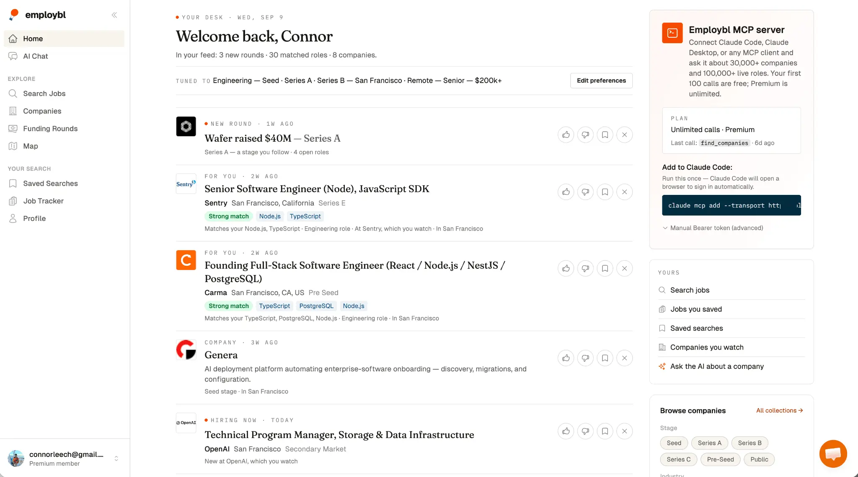This screenshot has width=858, height=477.
Task: Thumbs down the Wafer Series A card
Action: click(585, 135)
